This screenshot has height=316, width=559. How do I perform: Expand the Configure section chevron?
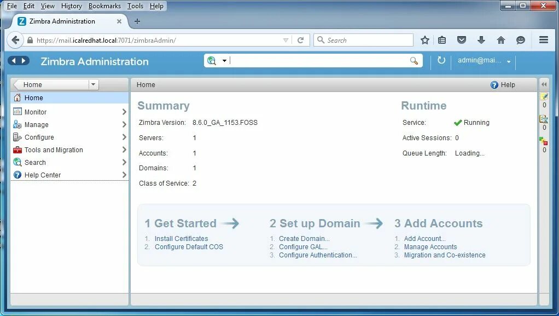pos(124,137)
